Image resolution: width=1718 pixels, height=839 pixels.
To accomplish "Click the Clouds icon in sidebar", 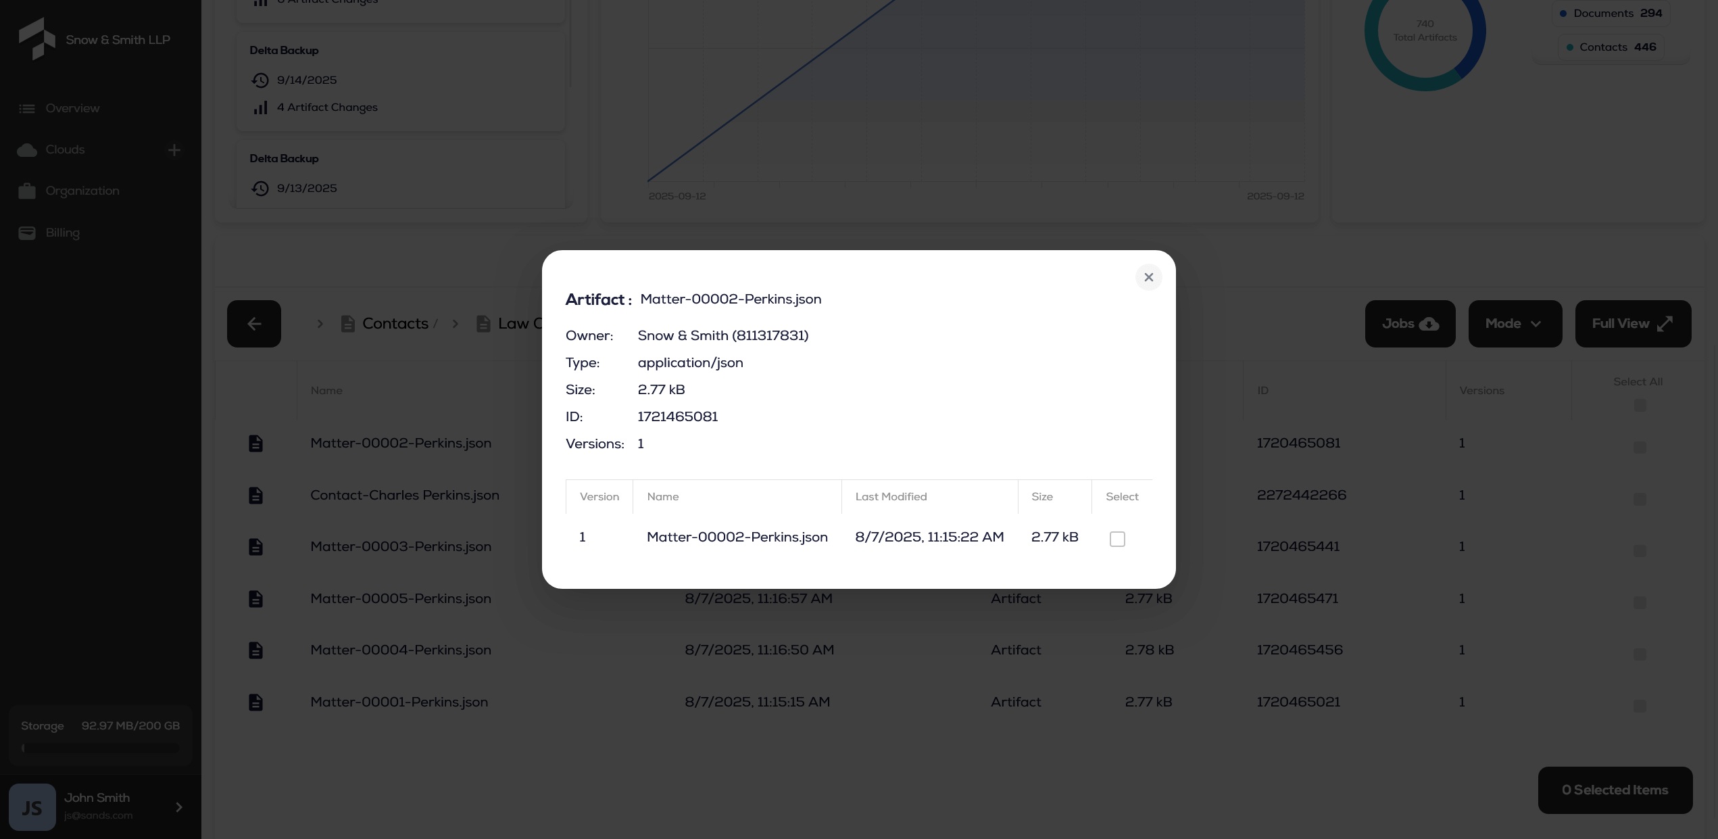I will (x=27, y=150).
